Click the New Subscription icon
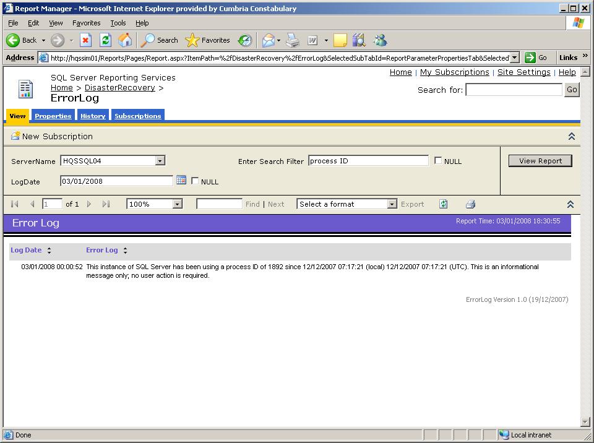Image resolution: width=594 pixels, height=443 pixels. point(15,135)
